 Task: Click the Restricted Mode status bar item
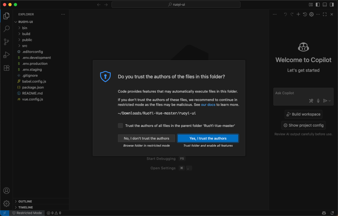27,213
